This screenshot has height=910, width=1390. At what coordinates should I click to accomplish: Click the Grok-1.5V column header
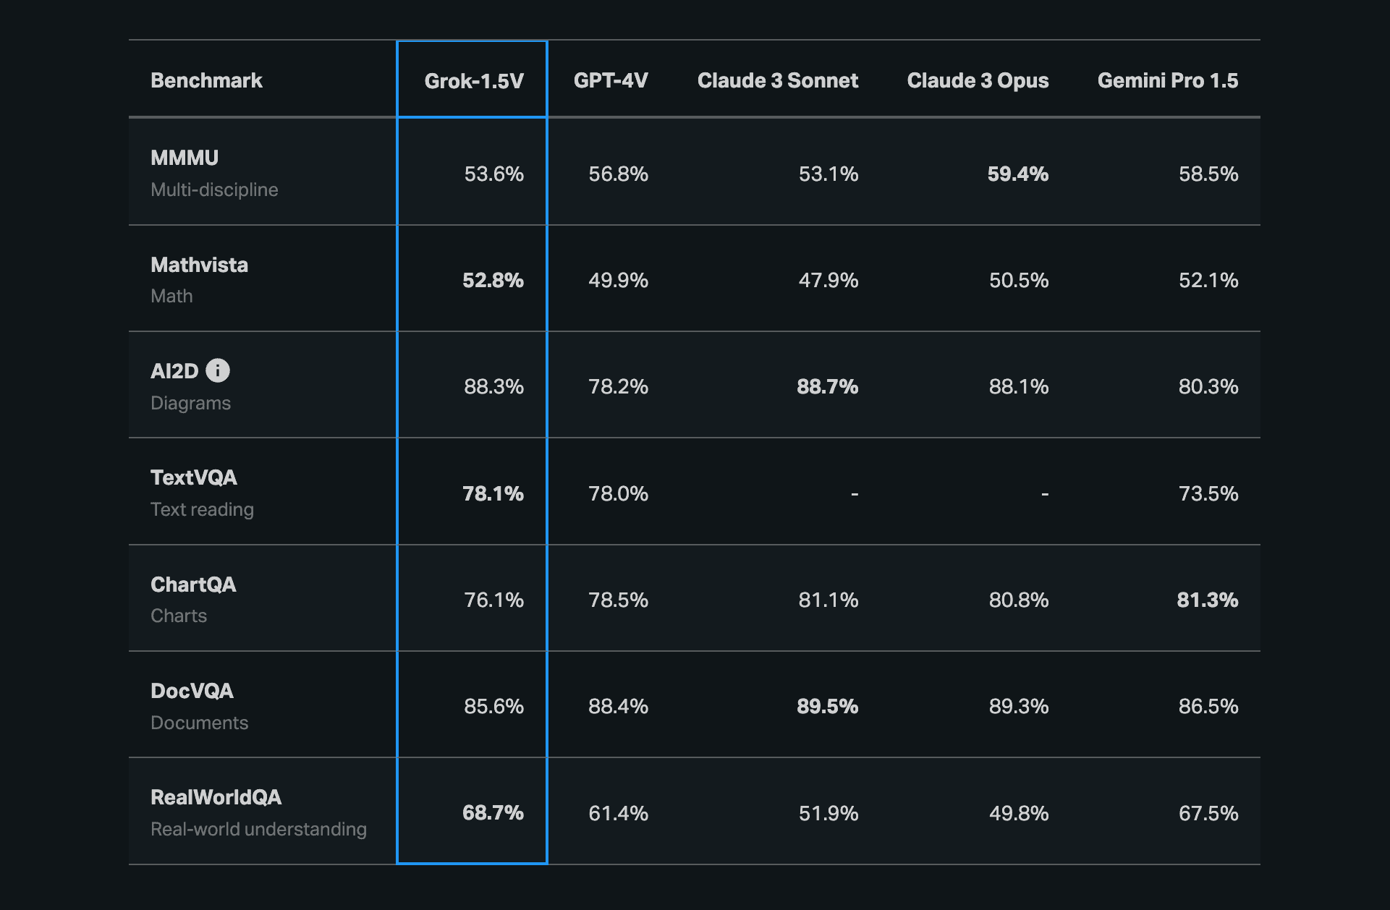click(473, 80)
